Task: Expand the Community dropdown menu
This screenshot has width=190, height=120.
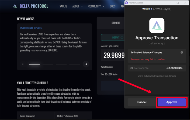Action: [96, 6]
